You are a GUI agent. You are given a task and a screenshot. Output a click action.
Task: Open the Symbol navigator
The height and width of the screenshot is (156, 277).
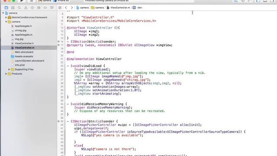point(13,8)
